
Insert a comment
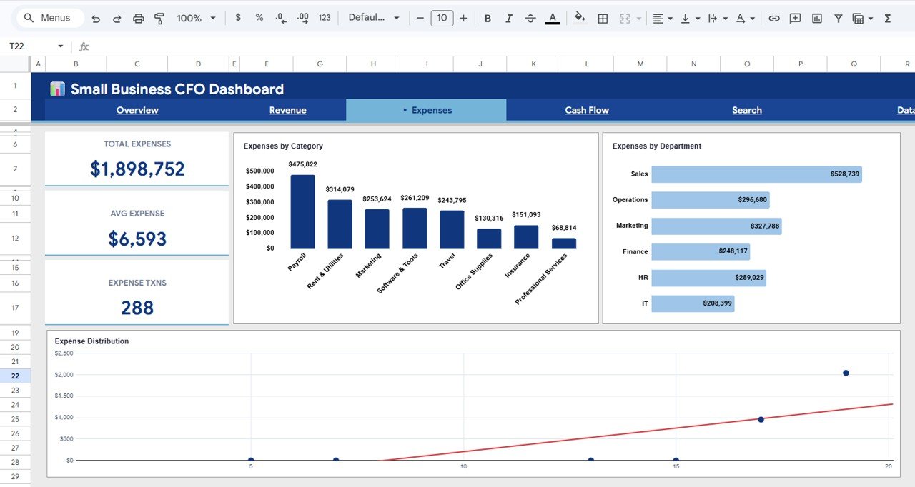click(x=795, y=18)
